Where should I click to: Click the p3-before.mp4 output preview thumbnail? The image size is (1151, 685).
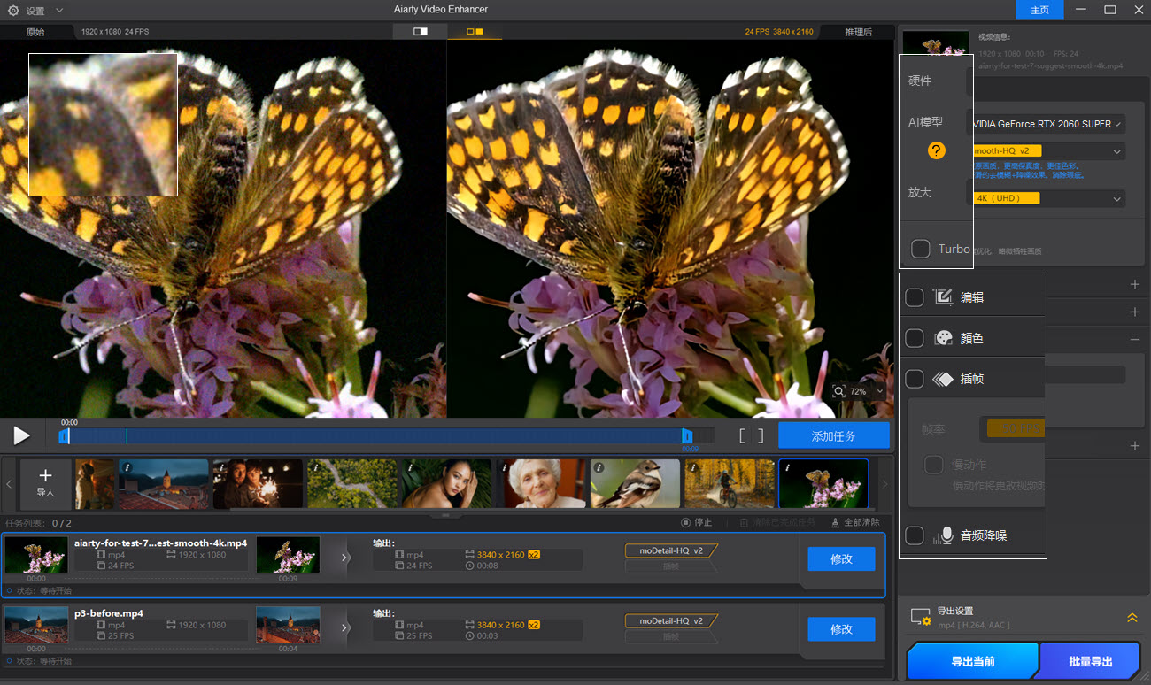pyautogui.click(x=288, y=625)
